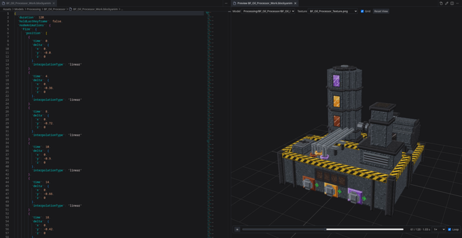Click the pencil edit icon in preview title bar

446,3
